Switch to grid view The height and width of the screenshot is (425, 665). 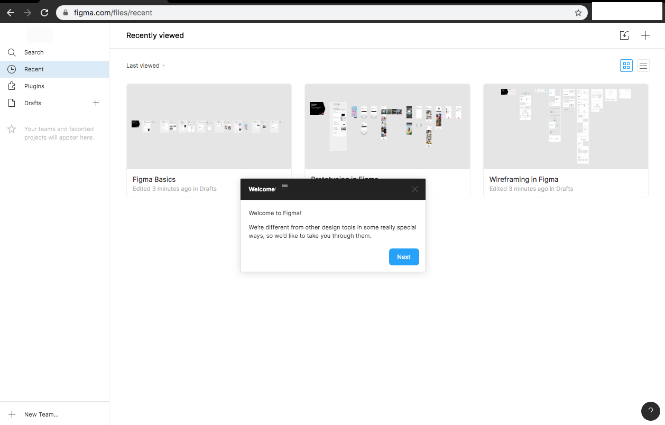[x=626, y=66]
